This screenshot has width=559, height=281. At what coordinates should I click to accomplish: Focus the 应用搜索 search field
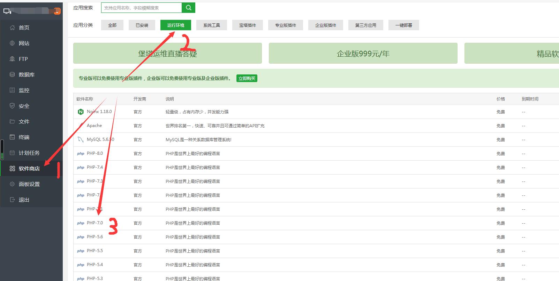142,8
